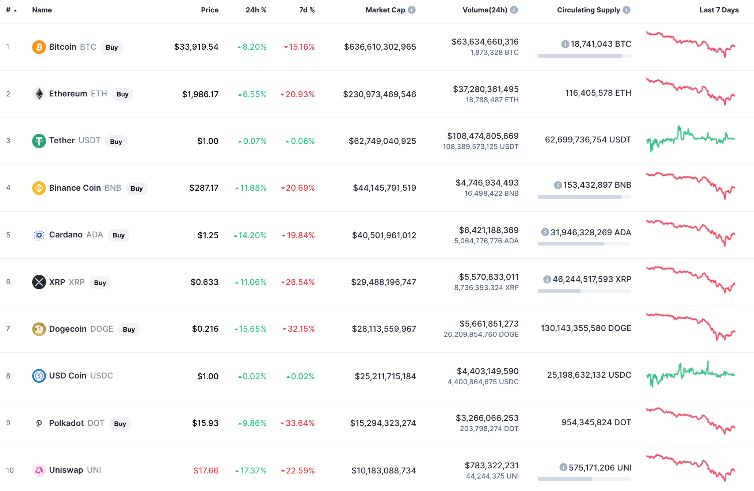Open the Polkadot DOT coin page
Image resolution: width=754 pixels, height=491 pixels.
[x=77, y=423]
